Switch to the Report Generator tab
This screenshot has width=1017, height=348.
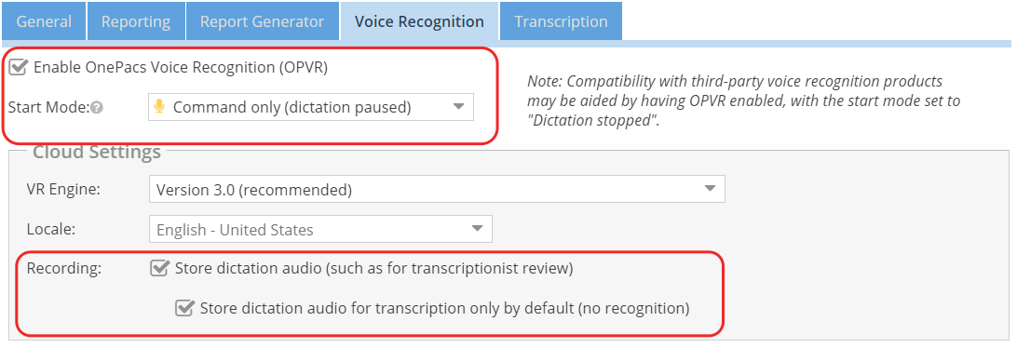[262, 21]
